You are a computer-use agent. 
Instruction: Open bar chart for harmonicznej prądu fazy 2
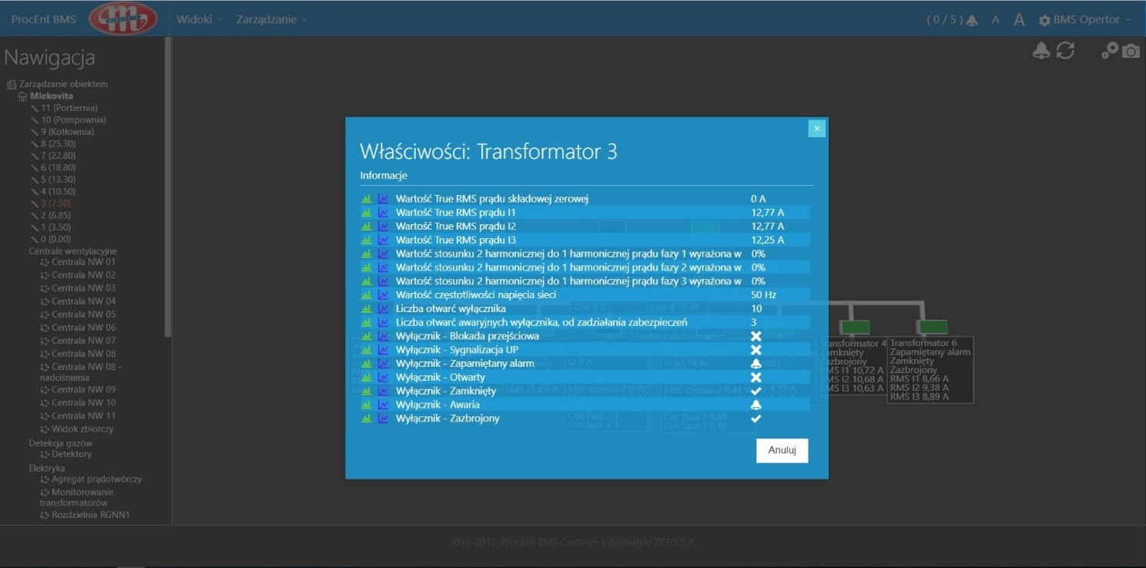367,267
